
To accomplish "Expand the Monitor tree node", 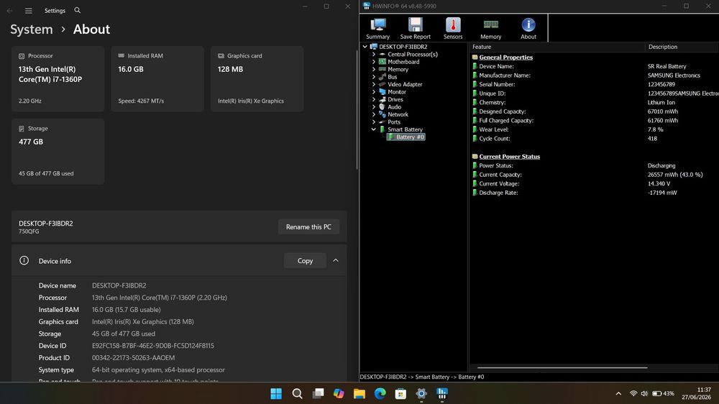I will 374,92.
